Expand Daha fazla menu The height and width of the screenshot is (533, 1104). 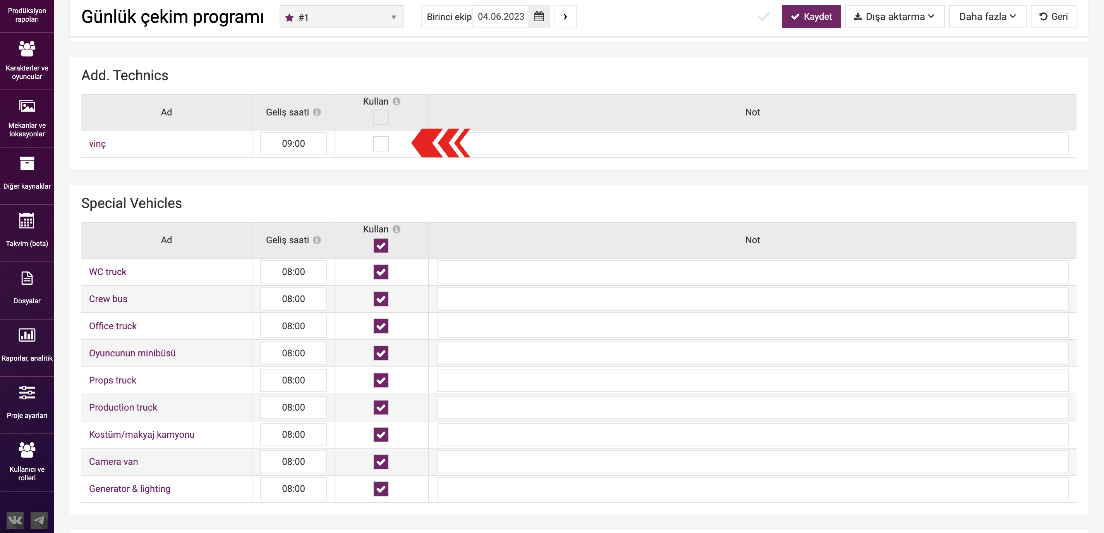[987, 17]
